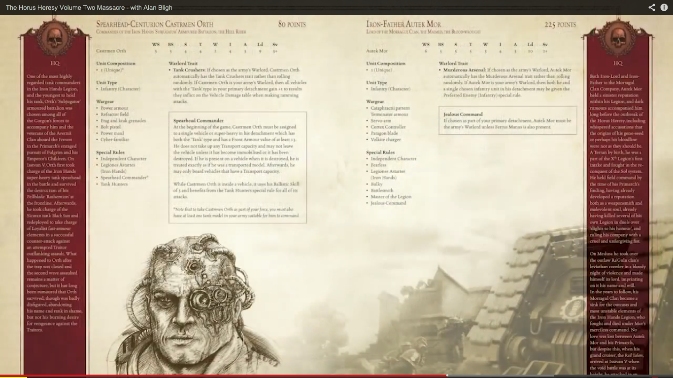Viewport: 673px width, 378px height.
Task: Select "Infantry (Character)" under Orth's Unit Type
Action: 120,89
